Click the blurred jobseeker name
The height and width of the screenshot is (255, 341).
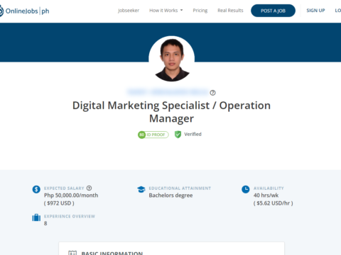168,92
